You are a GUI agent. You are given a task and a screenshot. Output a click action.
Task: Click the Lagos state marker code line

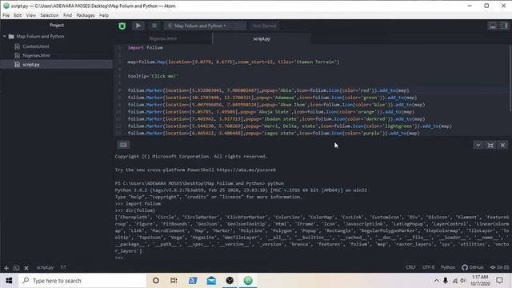coord(274,134)
